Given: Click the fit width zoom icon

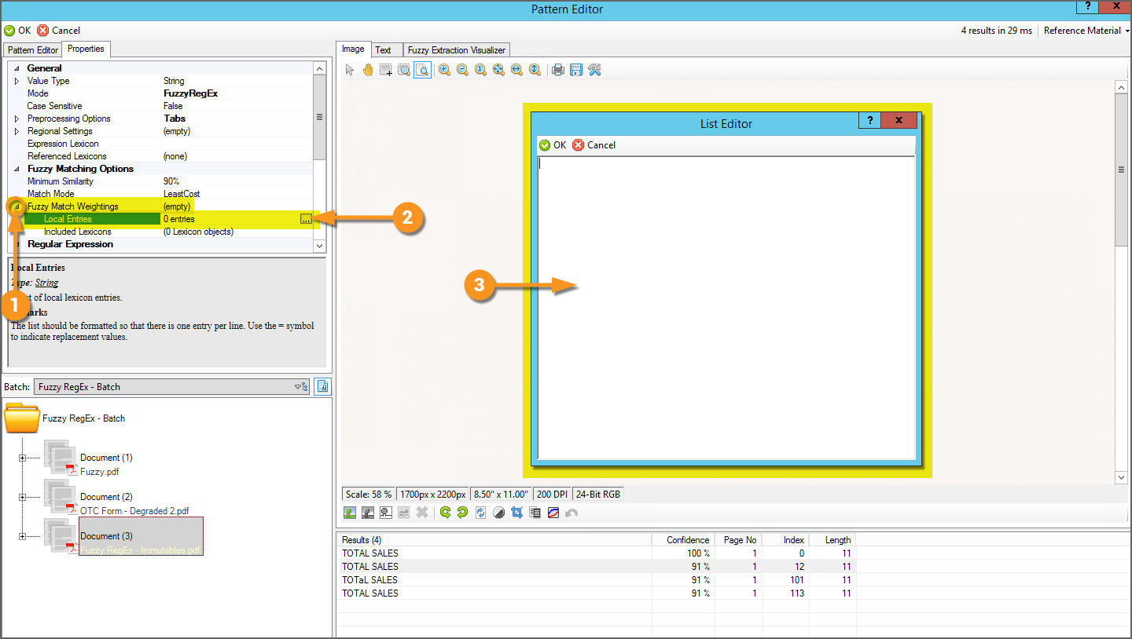Looking at the screenshot, I should pos(516,70).
